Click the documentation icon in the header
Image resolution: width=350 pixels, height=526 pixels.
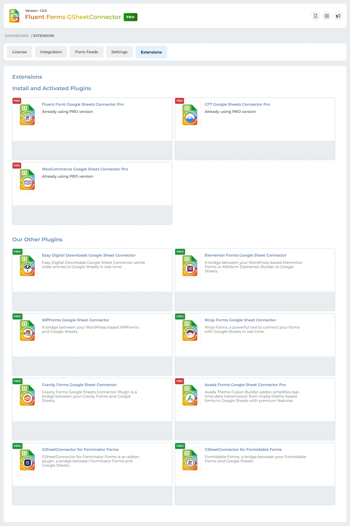pos(315,16)
